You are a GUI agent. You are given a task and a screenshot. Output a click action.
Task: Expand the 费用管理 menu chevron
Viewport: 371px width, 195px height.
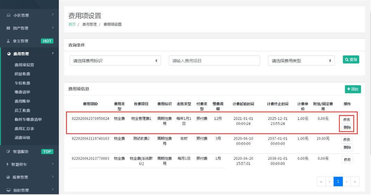click(53, 53)
